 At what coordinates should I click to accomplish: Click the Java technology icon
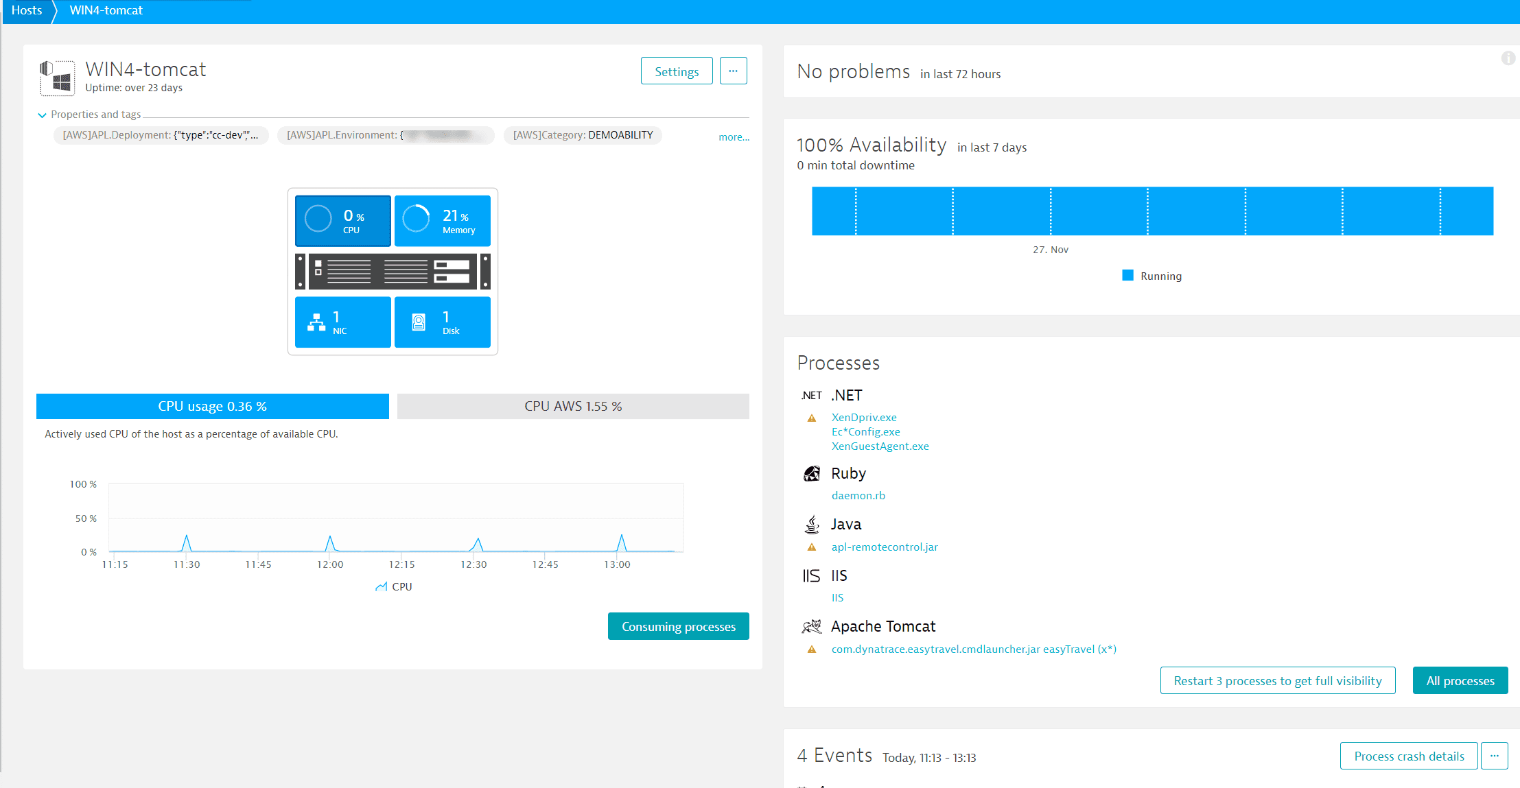[x=812, y=525]
